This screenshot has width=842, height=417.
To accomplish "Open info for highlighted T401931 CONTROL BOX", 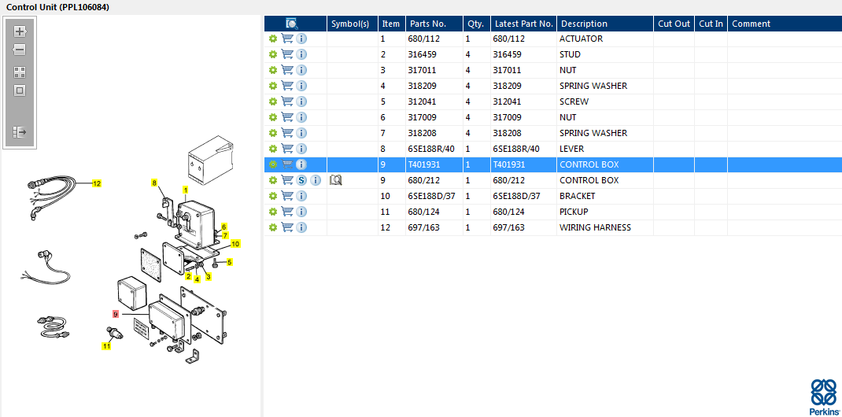I will (x=301, y=164).
